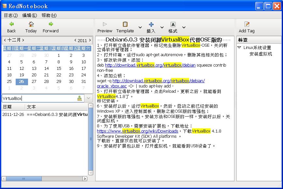
Task: Click the RedNotebook title bar app icon
Action: click(5, 6)
